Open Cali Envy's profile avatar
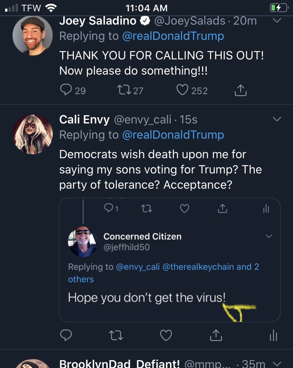Viewport: 293px width, 368px height. 32,134
